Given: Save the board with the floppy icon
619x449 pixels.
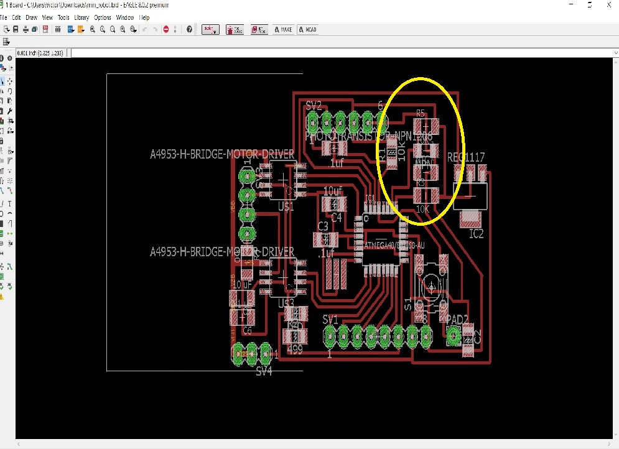Looking at the screenshot, I should pos(16,29).
